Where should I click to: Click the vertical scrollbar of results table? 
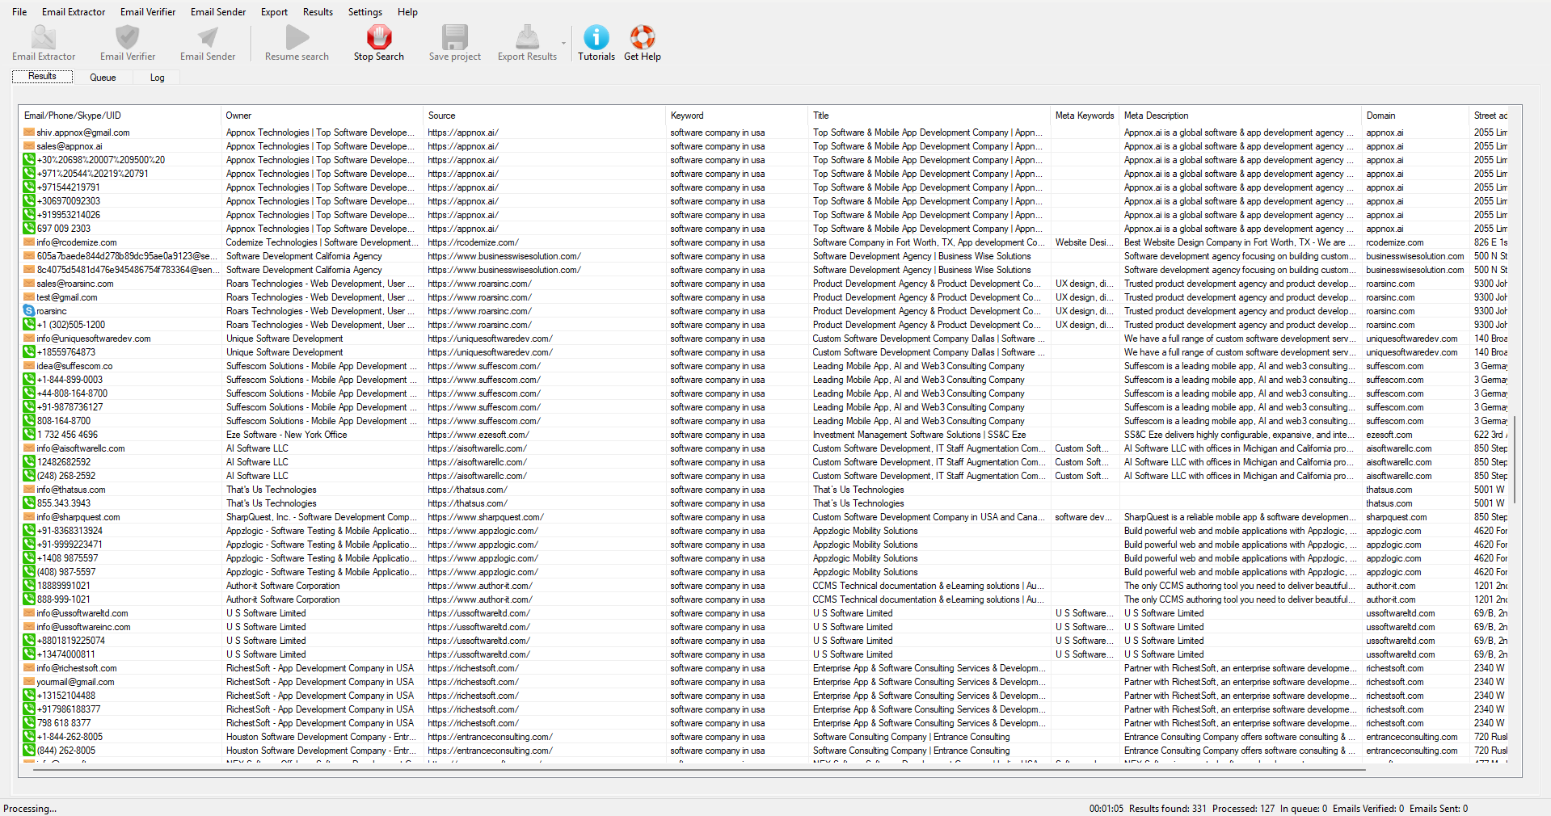pos(1515,460)
